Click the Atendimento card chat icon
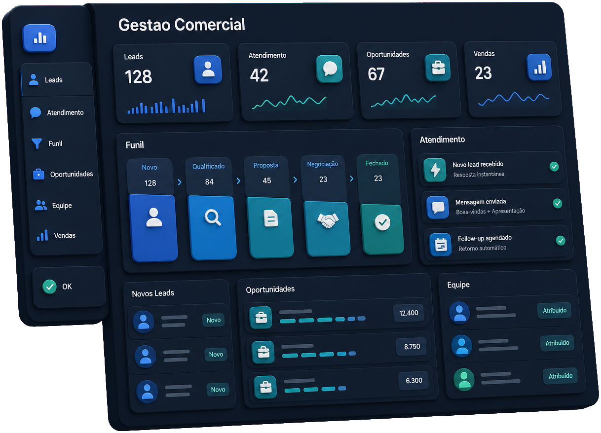 tap(329, 68)
